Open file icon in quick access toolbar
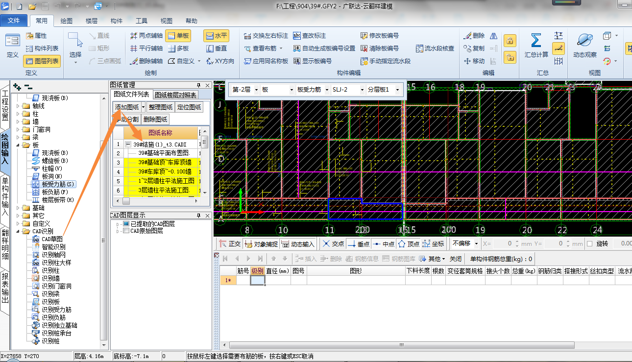This screenshot has height=362, width=632. tap(32, 6)
